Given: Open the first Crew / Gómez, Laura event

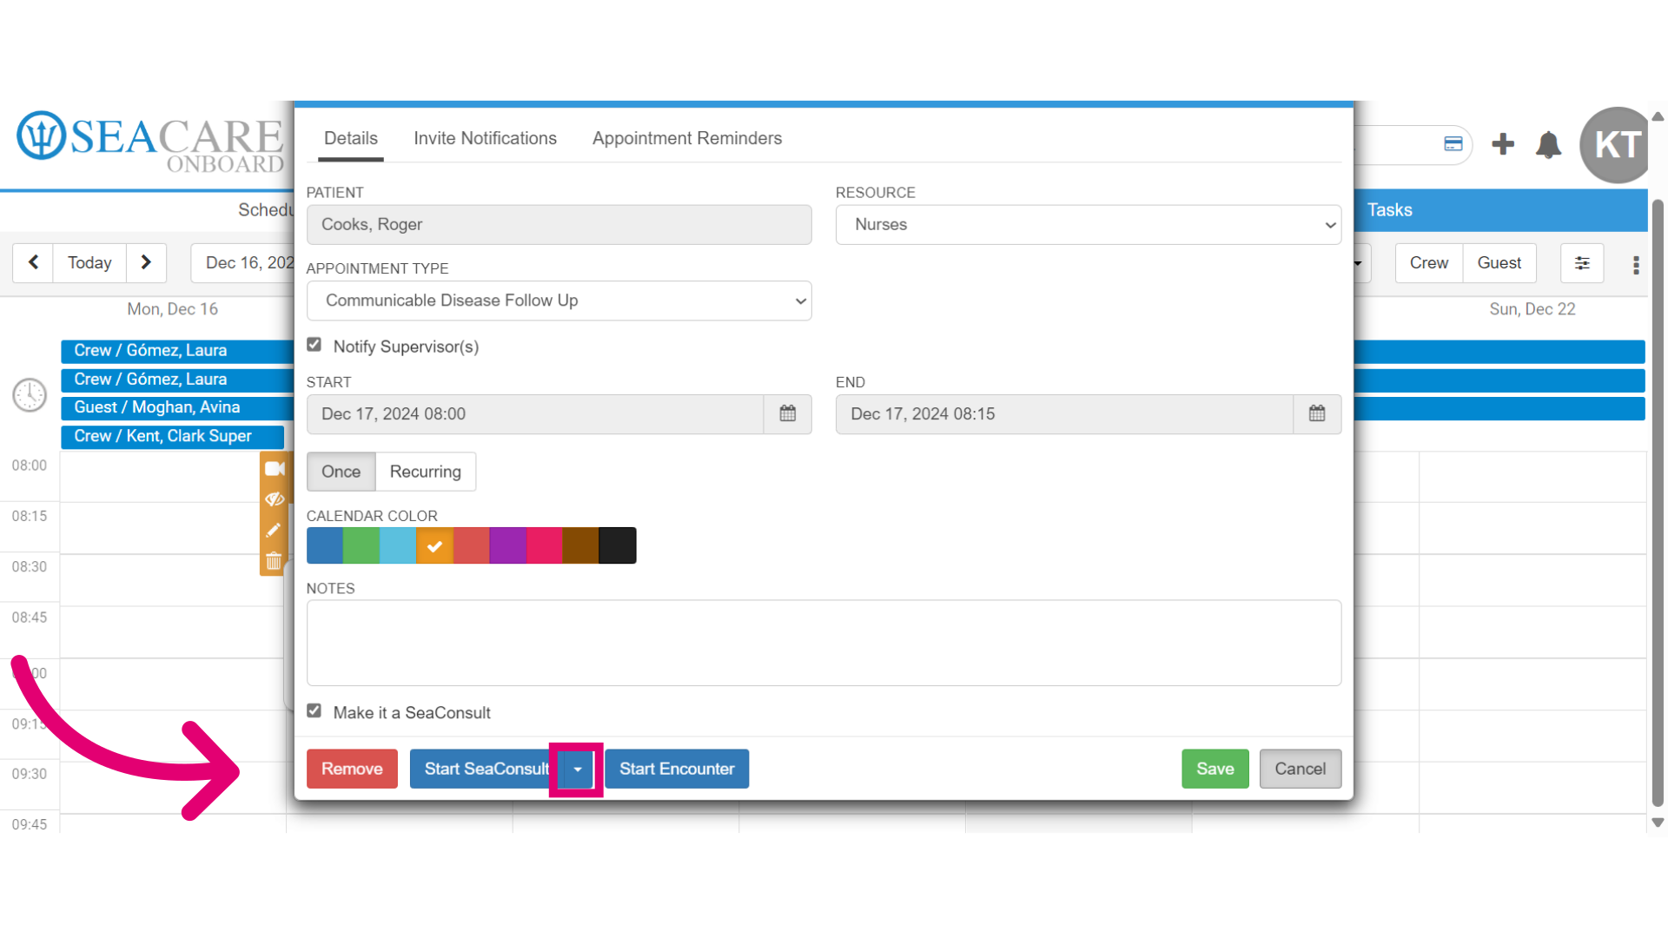Looking at the screenshot, I should [177, 351].
